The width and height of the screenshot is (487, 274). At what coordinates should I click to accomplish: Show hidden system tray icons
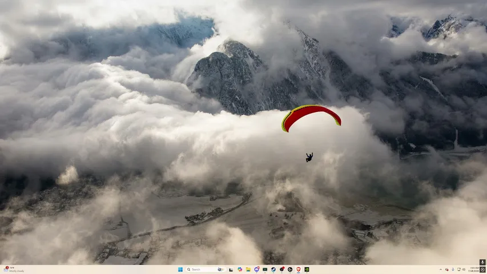(441, 269)
